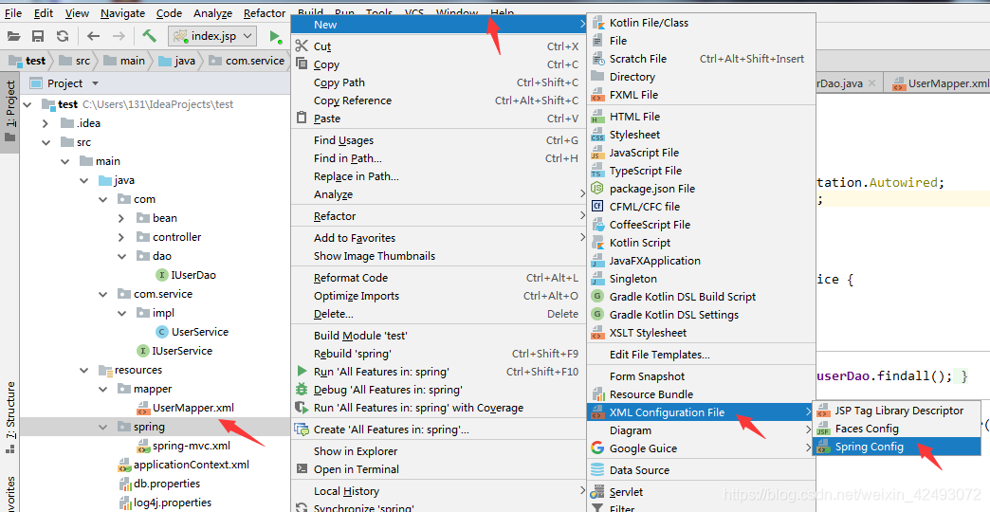990x512 pixels.
Task: Select Gradle Kotlin DSL Build Script
Action: (x=701, y=296)
